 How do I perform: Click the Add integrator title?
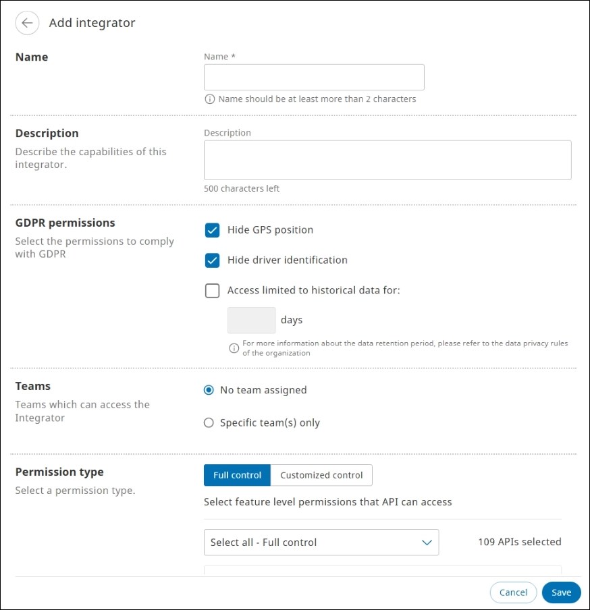pos(92,23)
